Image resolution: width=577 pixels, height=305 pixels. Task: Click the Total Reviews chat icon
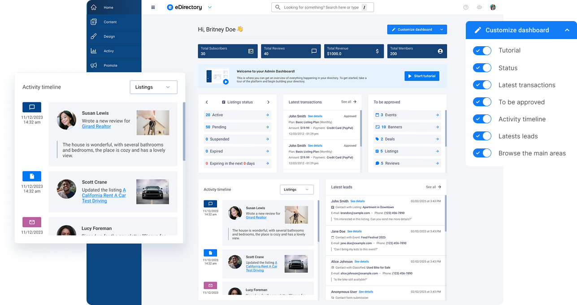click(314, 51)
